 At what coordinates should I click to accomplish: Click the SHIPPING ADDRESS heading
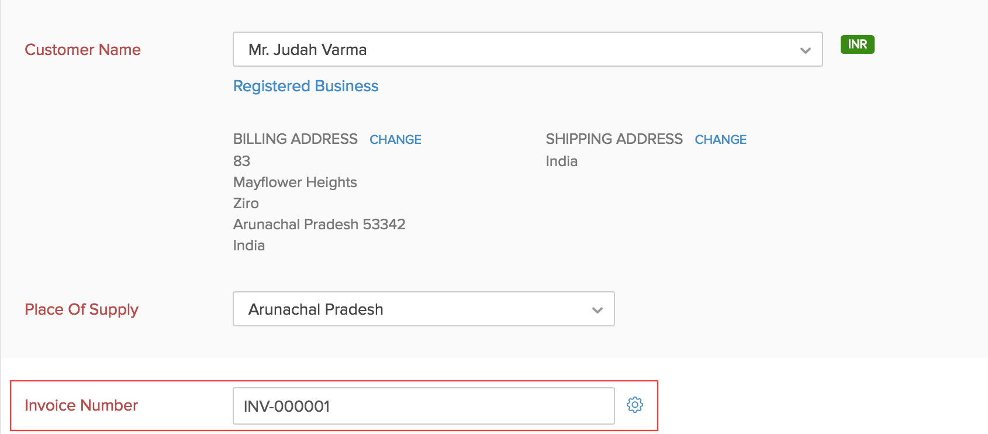(614, 139)
